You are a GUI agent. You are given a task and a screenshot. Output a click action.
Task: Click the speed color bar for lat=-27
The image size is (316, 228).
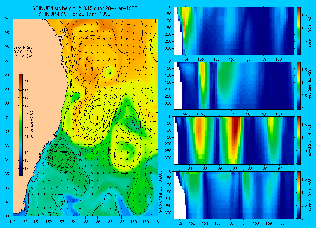tap(298, 31)
